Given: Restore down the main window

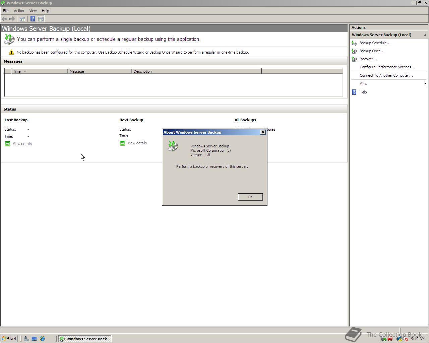Looking at the screenshot, I should click(419, 3).
